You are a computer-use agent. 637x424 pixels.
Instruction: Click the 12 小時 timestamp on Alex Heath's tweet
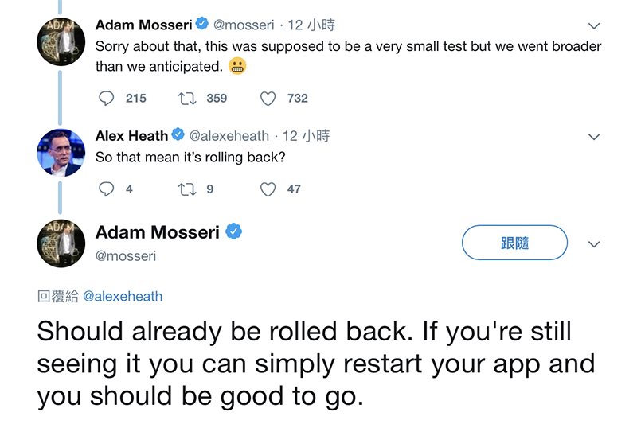click(x=306, y=136)
